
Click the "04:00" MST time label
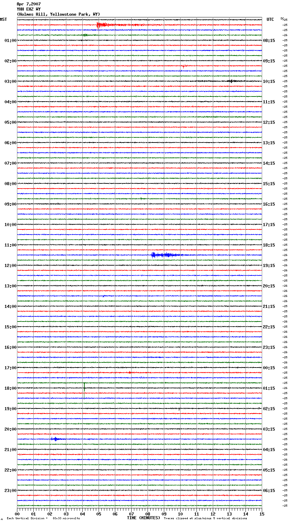pos(11,102)
